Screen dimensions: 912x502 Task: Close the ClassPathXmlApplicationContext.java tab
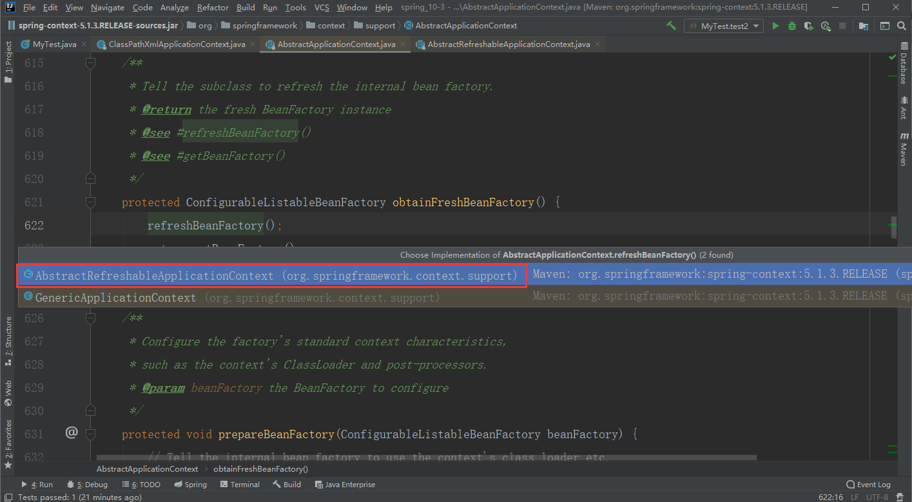click(254, 44)
